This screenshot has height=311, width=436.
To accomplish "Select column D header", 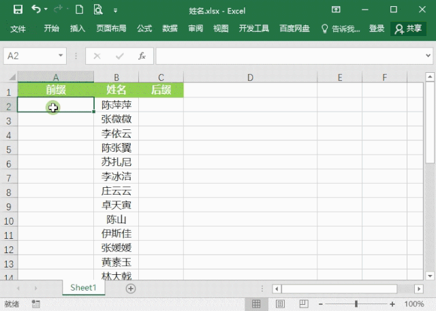I will coord(250,77).
